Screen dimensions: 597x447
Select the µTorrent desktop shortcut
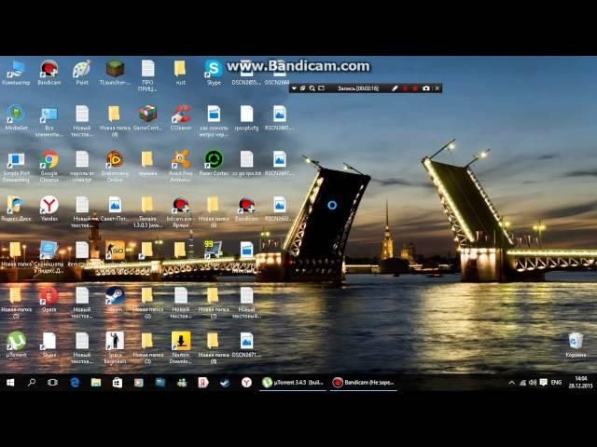(x=17, y=345)
